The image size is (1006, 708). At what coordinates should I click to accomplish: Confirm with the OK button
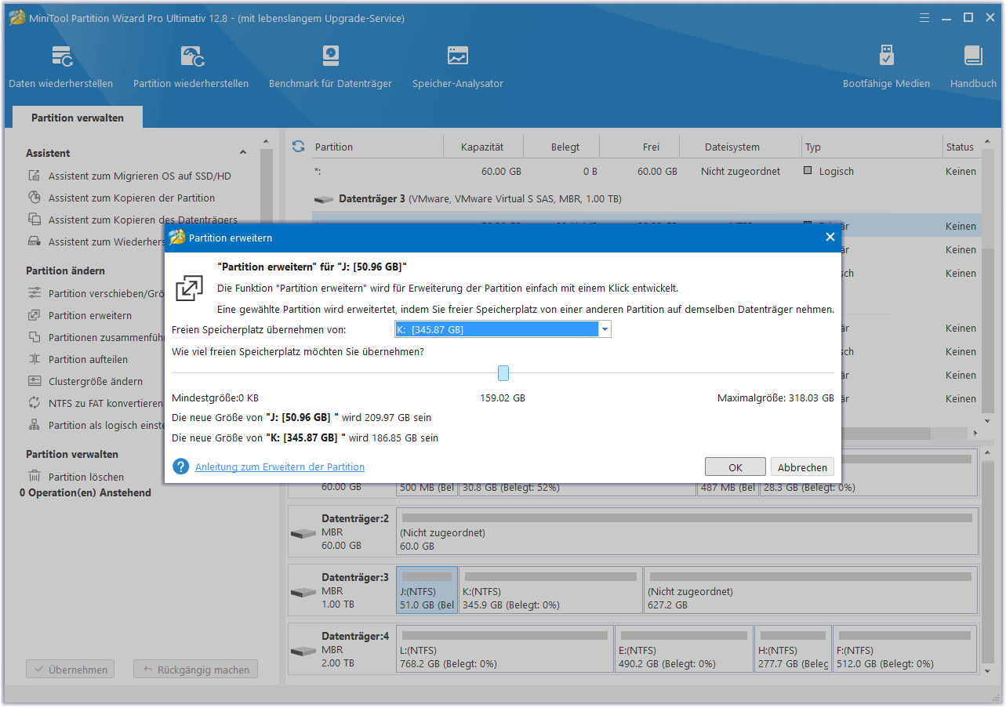click(735, 467)
